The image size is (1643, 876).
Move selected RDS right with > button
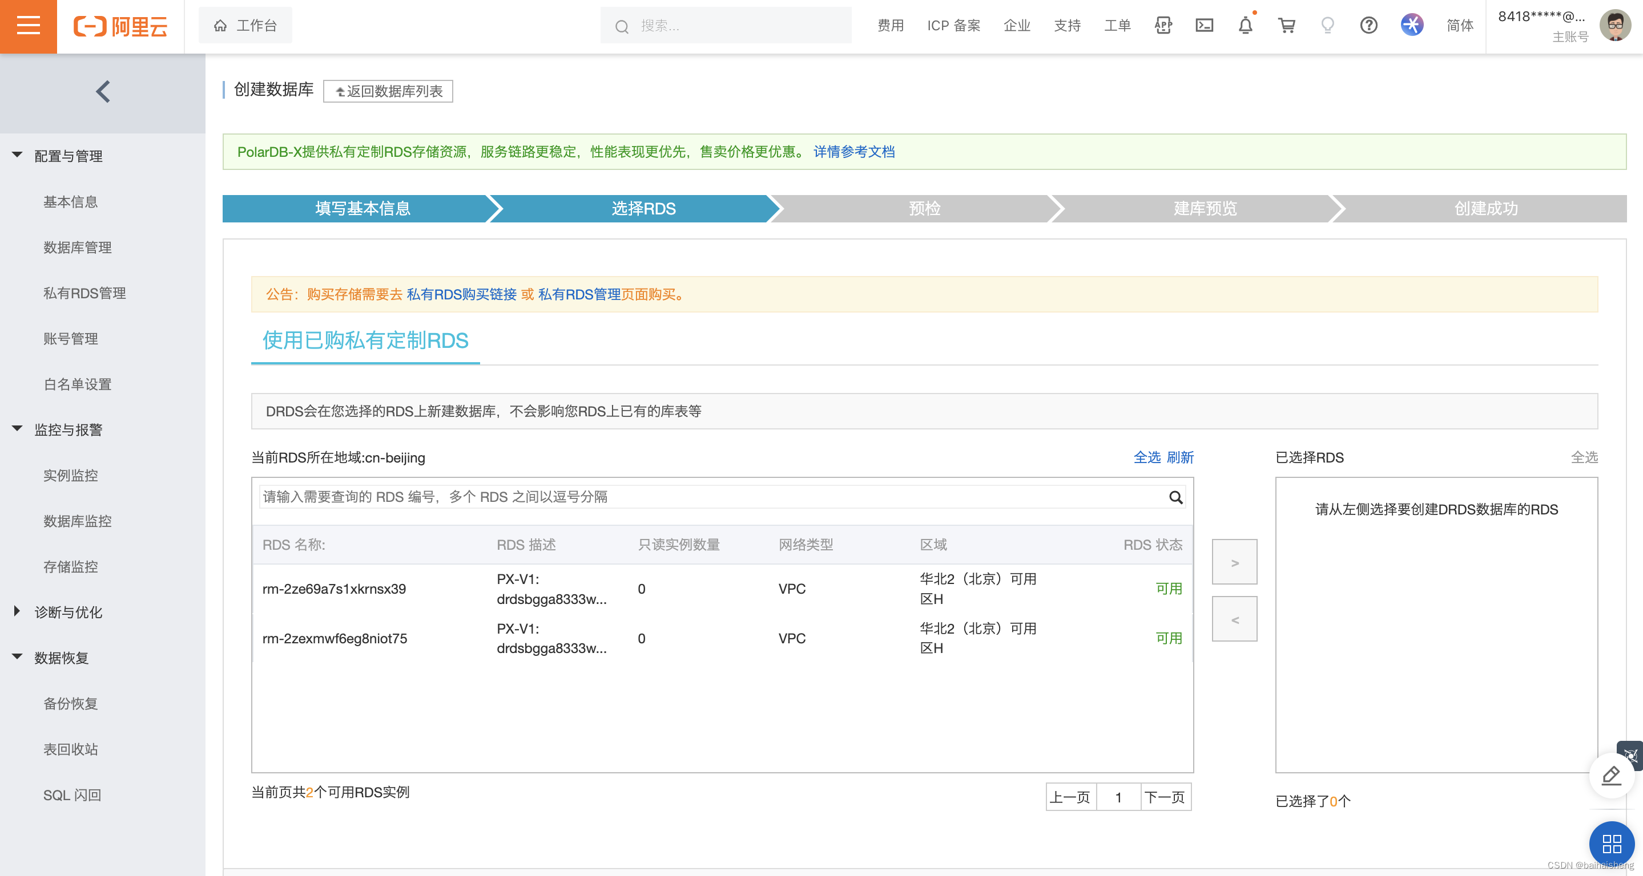[1235, 562]
